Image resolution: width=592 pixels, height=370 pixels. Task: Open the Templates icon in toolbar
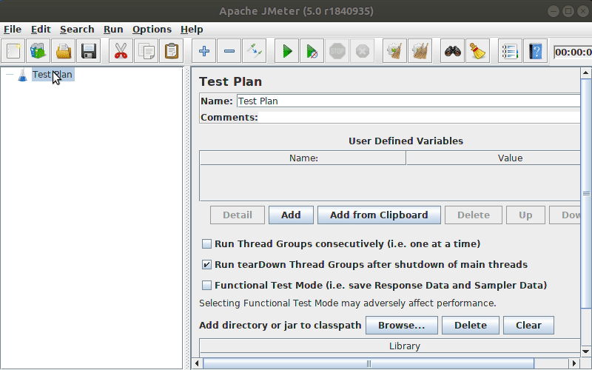pos(38,51)
